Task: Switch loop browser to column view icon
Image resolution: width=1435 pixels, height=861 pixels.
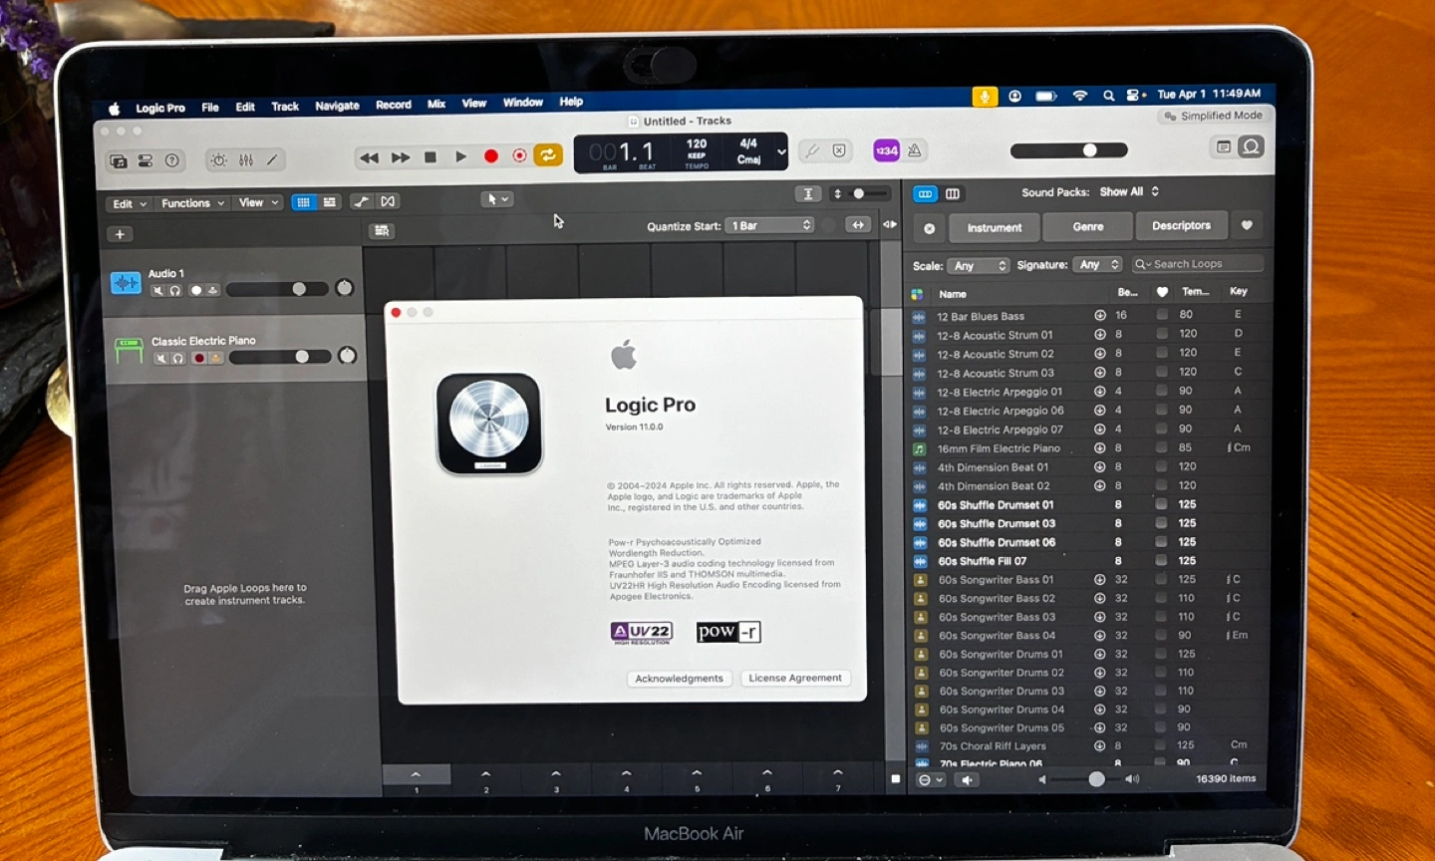Action: (x=953, y=193)
